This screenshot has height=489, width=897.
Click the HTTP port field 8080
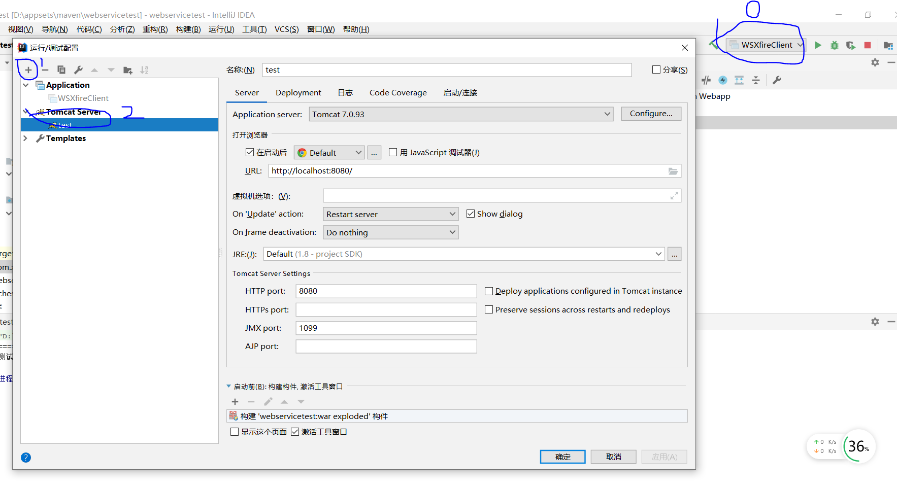tap(386, 291)
